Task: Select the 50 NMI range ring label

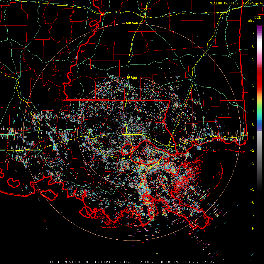Action: tap(132, 78)
